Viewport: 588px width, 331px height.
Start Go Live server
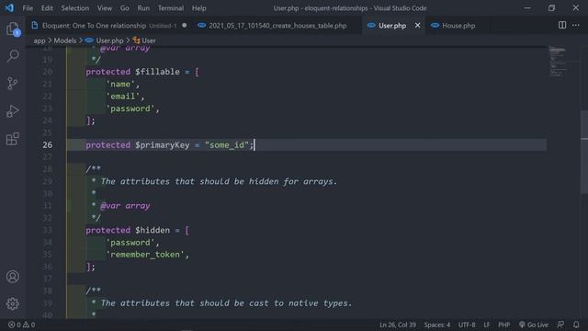(533, 325)
